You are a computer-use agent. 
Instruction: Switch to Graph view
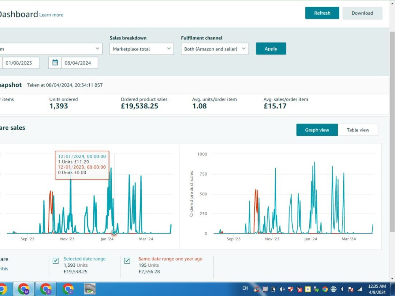click(317, 130)
